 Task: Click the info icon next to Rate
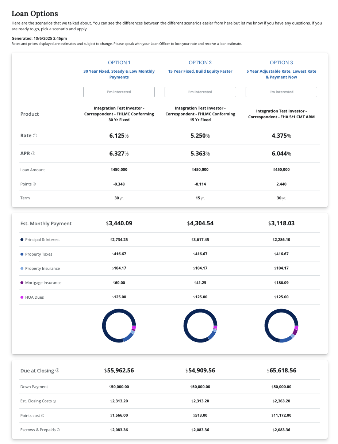(x=35, y=135)
